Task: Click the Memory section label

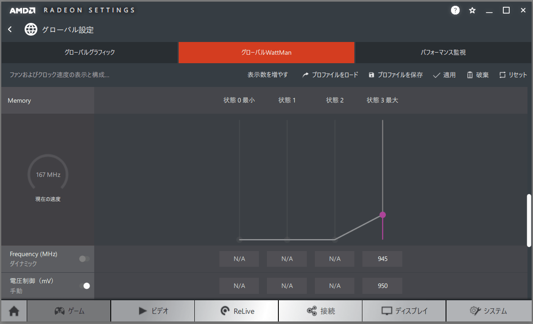Action: point(20,101)
